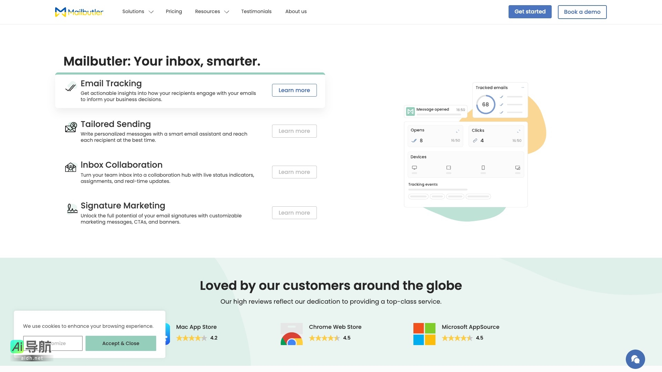Image resolution: width=662 pixels, height=372 pixels.
Task: Click Learn more for Email Tracking
Action: [x=294, y=90]
